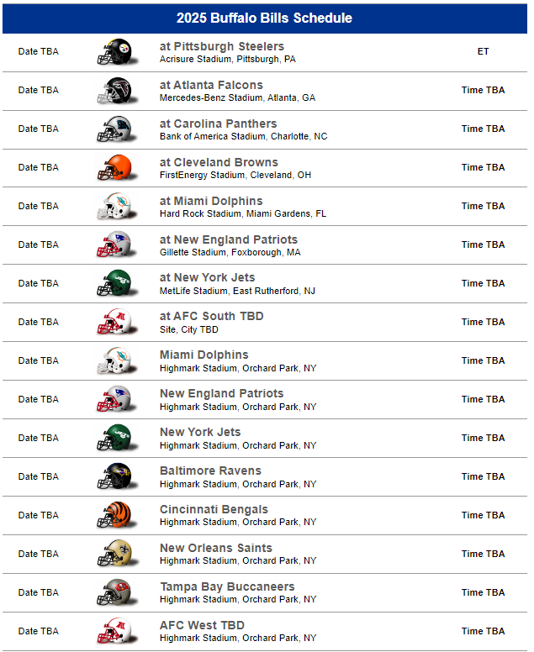Click the New Orleans Saints helmet
Viewport: 534px width, 652px height.
pos(114,555)
